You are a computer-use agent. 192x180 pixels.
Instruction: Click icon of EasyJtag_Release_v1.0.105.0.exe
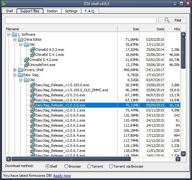coord(32,85)
